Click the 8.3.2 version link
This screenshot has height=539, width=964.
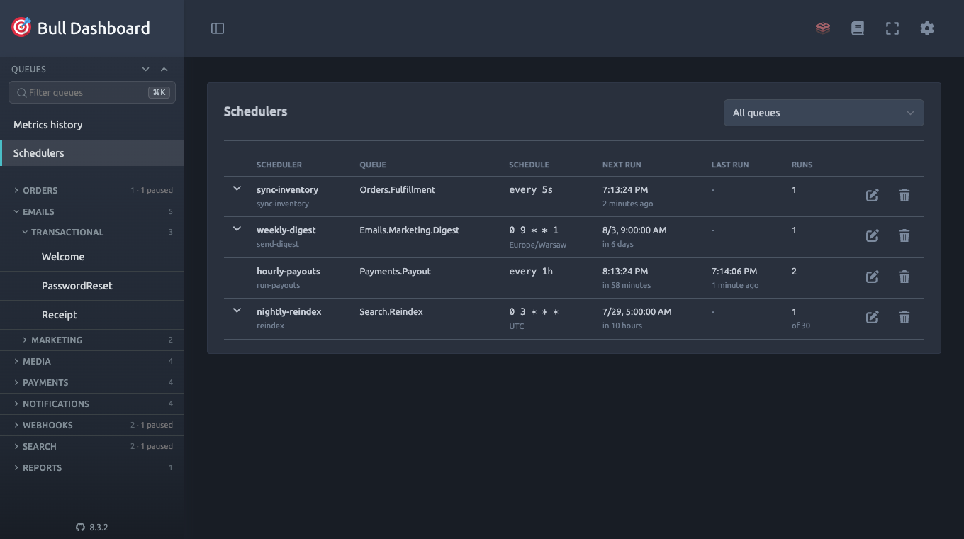point(99,528)
